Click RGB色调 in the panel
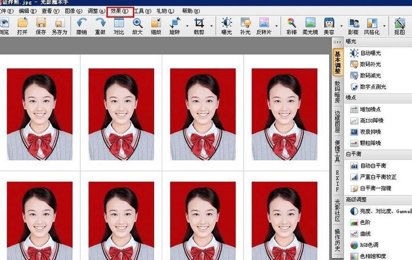 [x=364, y=245]
